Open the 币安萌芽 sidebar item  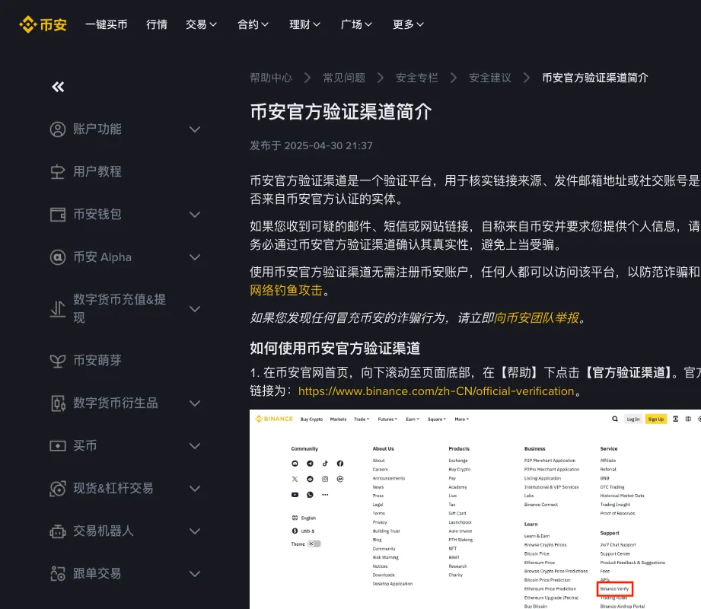click(x=97, y=360)
